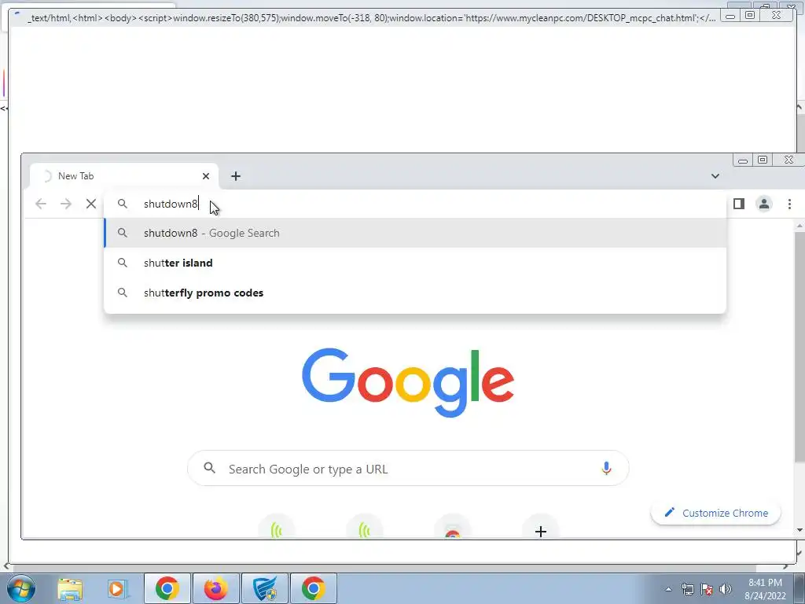
Task: Open Windows Explorer from the taskbar
Action: click(x=70, y=588)
